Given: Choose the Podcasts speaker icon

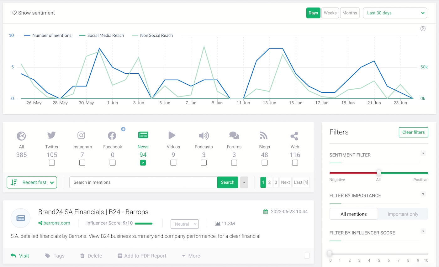Looking at the screenshot, I should point(204,135).
